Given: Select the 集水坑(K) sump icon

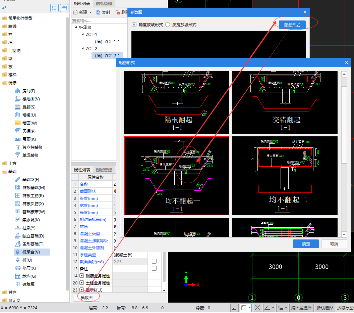Looking at the screenshot, I should pos(18,220).
